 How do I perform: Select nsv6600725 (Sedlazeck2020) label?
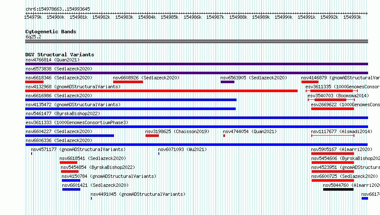345,176
